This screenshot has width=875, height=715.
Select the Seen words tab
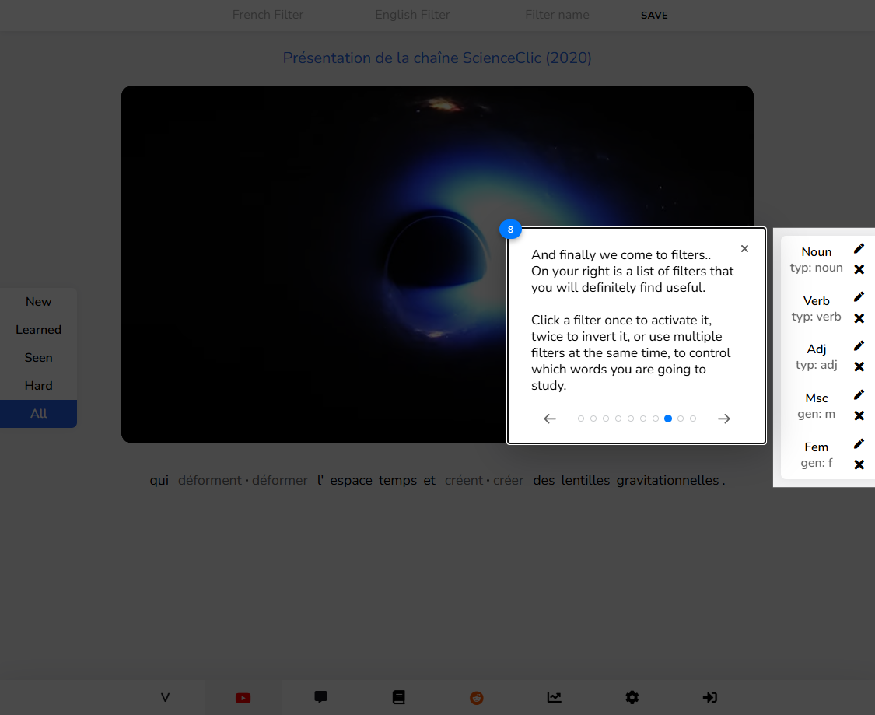[39, 358]
